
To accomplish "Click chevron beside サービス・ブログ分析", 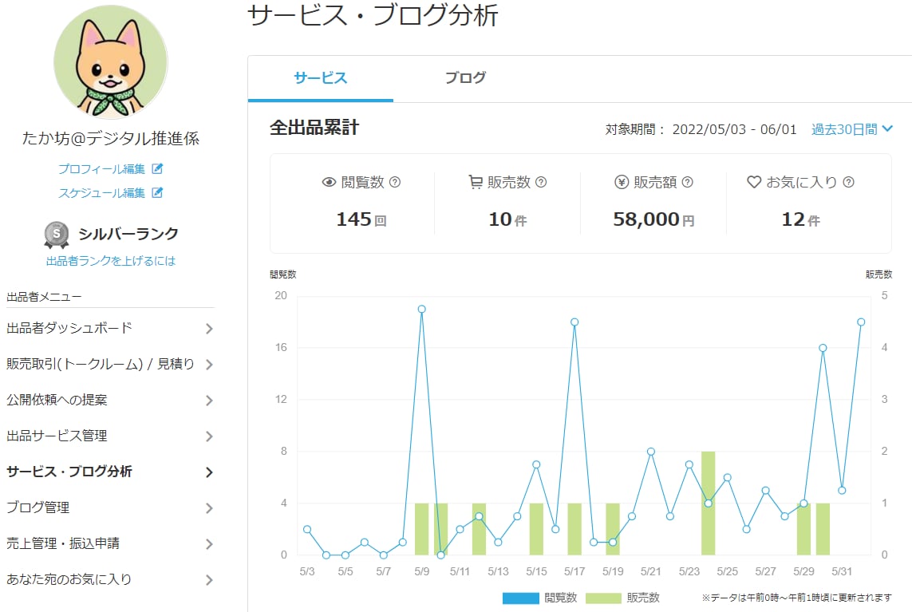I will 209,472.
